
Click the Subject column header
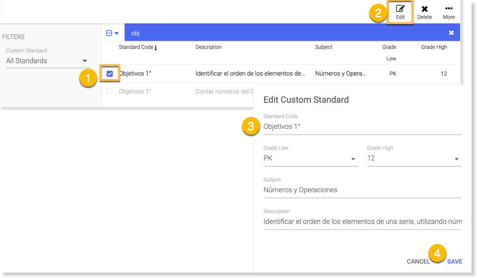pyautogui.click(x=323, y=47)
